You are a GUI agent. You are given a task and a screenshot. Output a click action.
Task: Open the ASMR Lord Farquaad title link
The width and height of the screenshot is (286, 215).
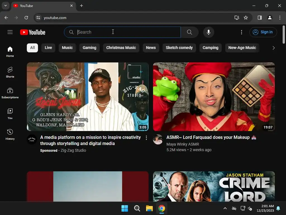click(x=211, y=137)
